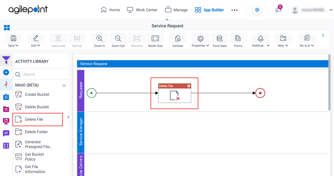Open the user account dropdown
Screen dimensions: 334x176
pyautogui.click(x=331, y=10)
